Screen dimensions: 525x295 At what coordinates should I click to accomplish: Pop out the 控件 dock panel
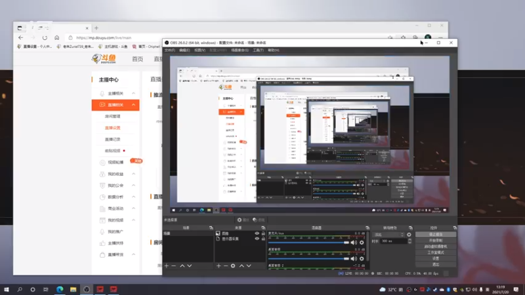click(455, 227)
